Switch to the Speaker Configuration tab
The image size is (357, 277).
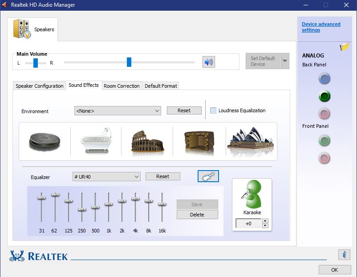39,86
